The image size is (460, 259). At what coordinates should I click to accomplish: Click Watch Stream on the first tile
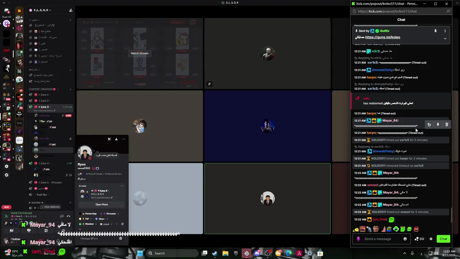139,53
